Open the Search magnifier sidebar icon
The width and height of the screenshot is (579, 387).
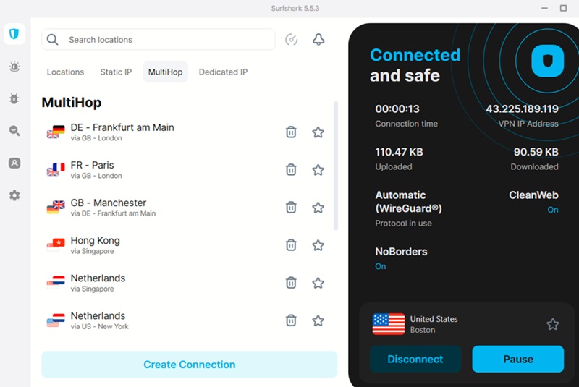(14, 131)
